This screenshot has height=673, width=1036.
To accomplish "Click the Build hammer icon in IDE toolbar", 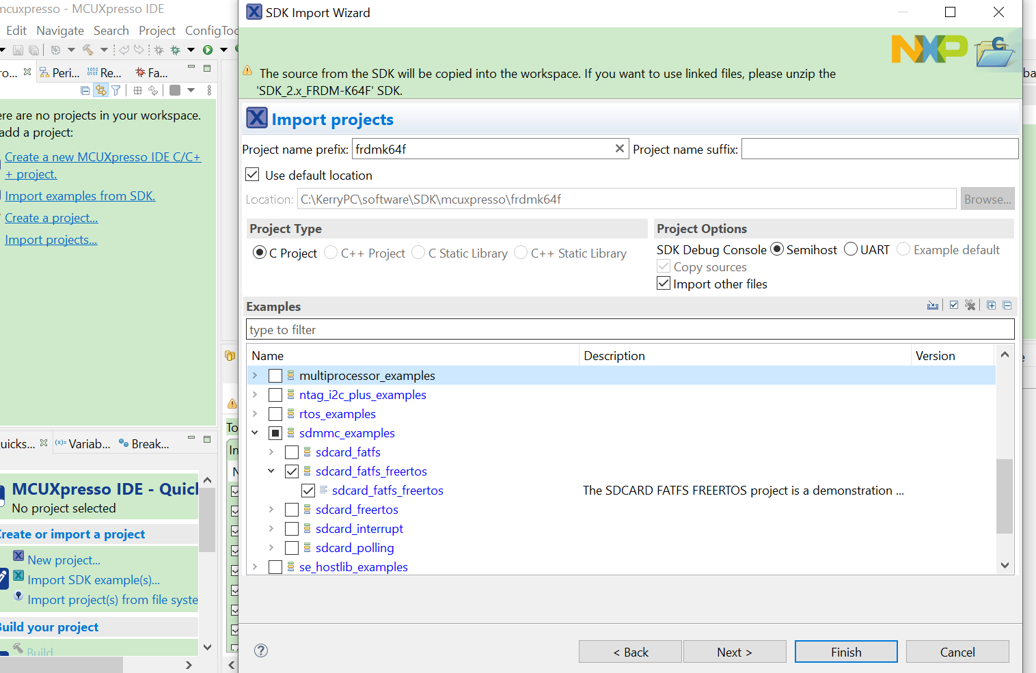I will [x=89, y=50].
